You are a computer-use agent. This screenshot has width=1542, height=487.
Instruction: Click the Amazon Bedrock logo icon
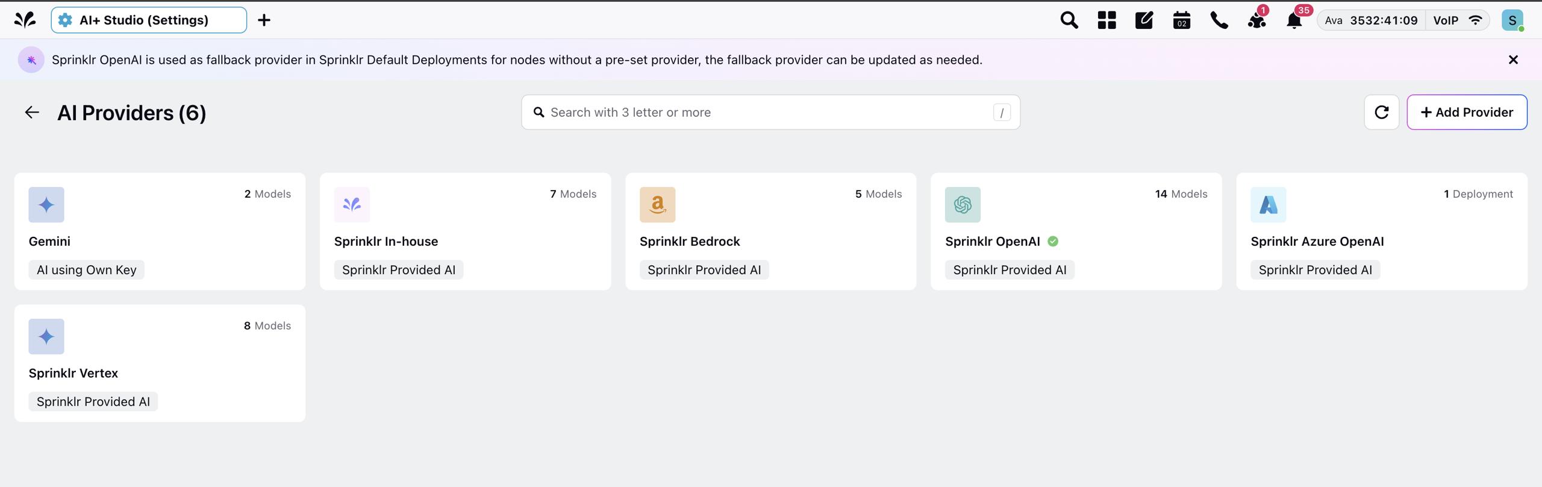pyautogui.click(x=657, y=204)
